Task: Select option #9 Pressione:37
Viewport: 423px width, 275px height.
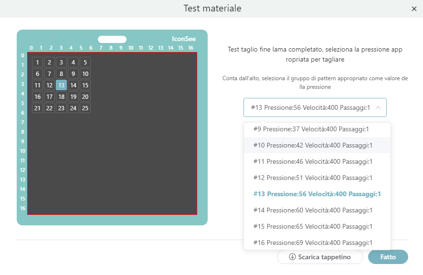Action: 312,129
